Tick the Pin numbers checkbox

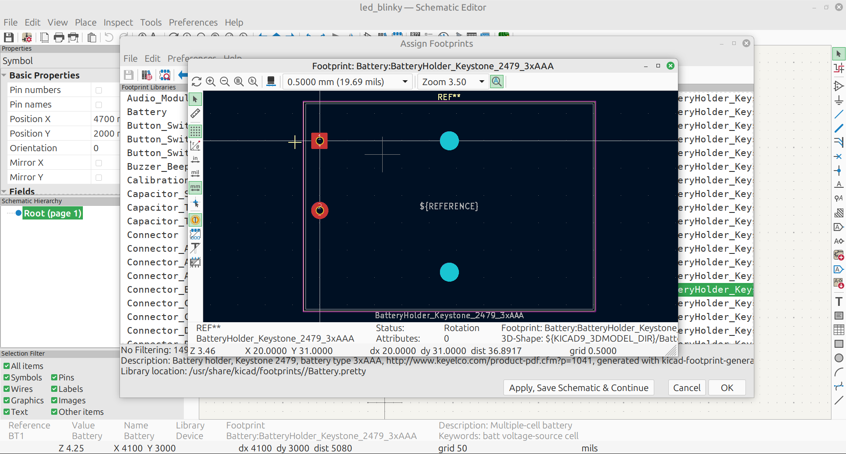coord(99,90)
